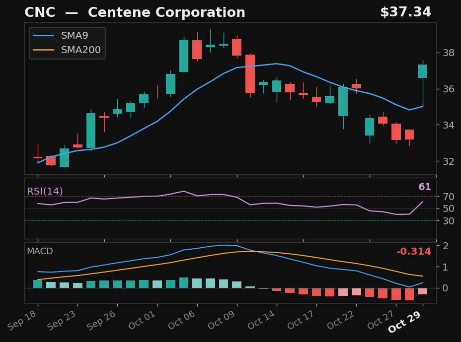Viewport: 461px width, 342px height.
Task: Click the price axis label 38
Action: pos(449,53)
